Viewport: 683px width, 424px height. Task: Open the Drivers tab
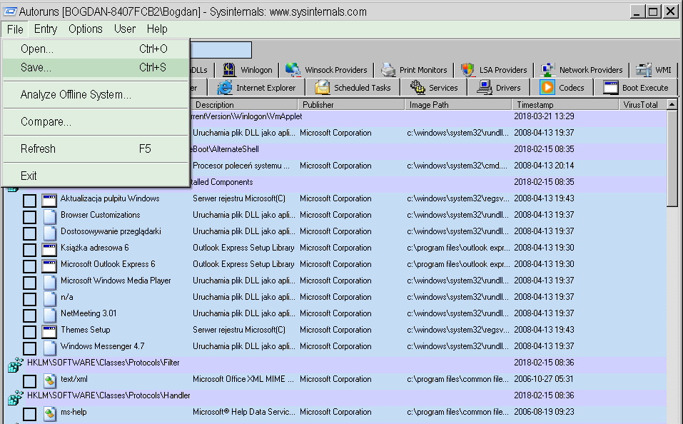(499, 88)
